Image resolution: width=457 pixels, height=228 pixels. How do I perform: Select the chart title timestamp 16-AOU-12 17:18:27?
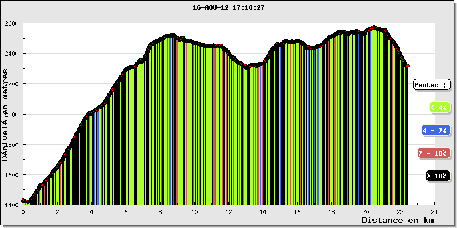coord(228,8)
